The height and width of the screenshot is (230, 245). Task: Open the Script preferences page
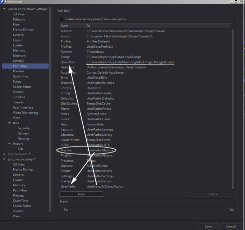click(x=17, y=82)
